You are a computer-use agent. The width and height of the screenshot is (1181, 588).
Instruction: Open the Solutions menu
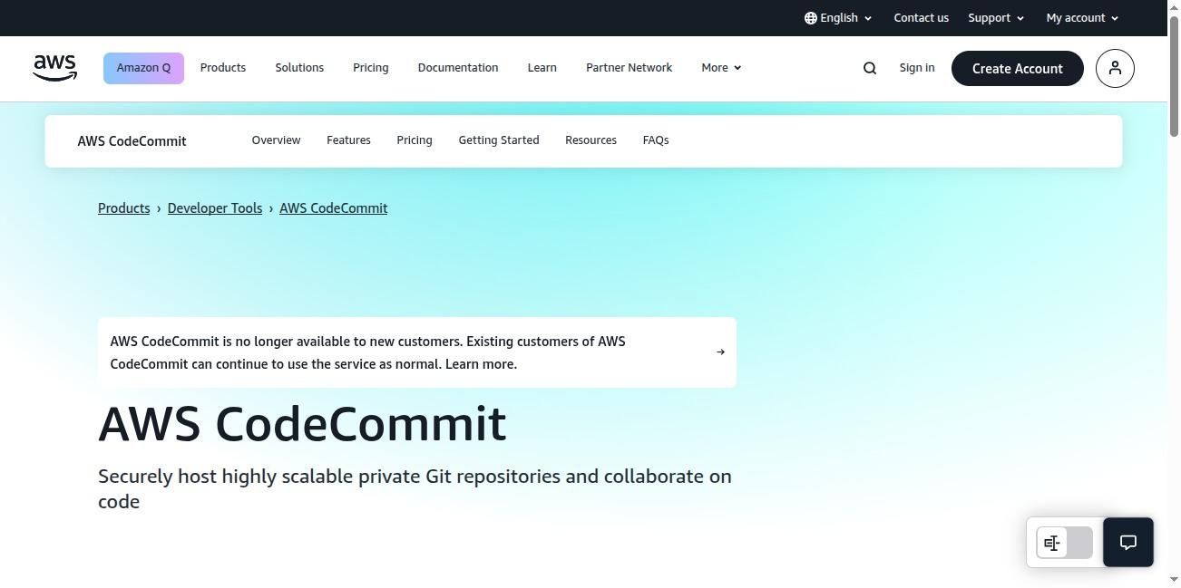(x=299, y=68)
